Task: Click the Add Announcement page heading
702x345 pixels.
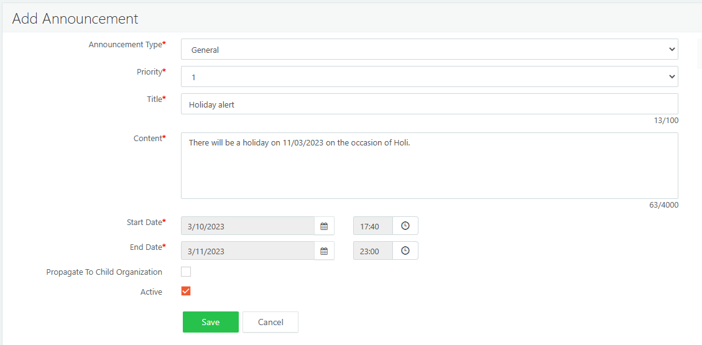Action: point(75,19)
